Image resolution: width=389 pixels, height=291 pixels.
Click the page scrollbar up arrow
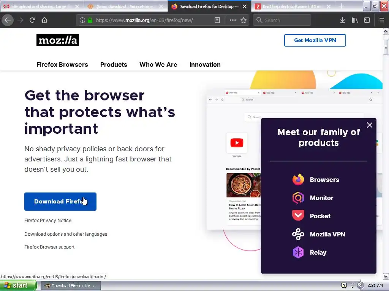pyautogui.click(x=386, y=31)
